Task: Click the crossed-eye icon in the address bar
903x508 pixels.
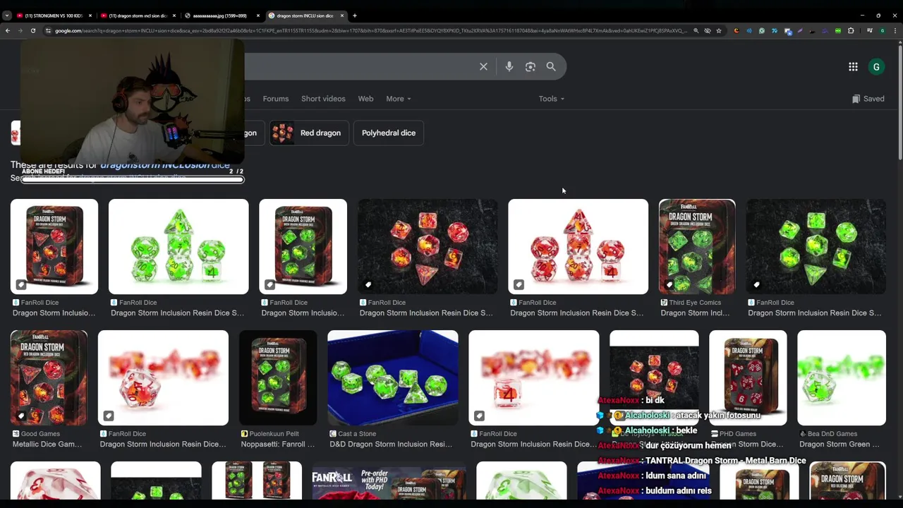Action: tap(708, 31)
